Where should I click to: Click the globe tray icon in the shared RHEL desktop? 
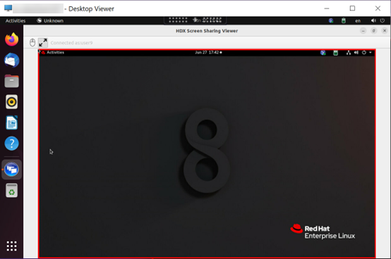(323, 53)
